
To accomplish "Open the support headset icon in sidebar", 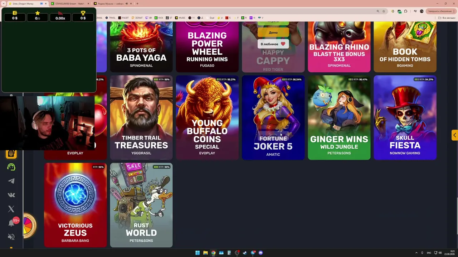I will 11,167.
